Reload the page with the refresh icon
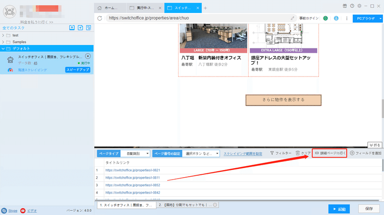 pyautogui.click(x=100, y=18)
